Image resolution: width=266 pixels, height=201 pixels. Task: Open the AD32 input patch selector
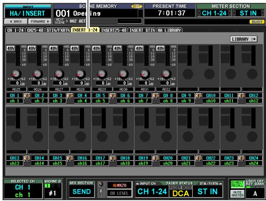coord(166,89)
